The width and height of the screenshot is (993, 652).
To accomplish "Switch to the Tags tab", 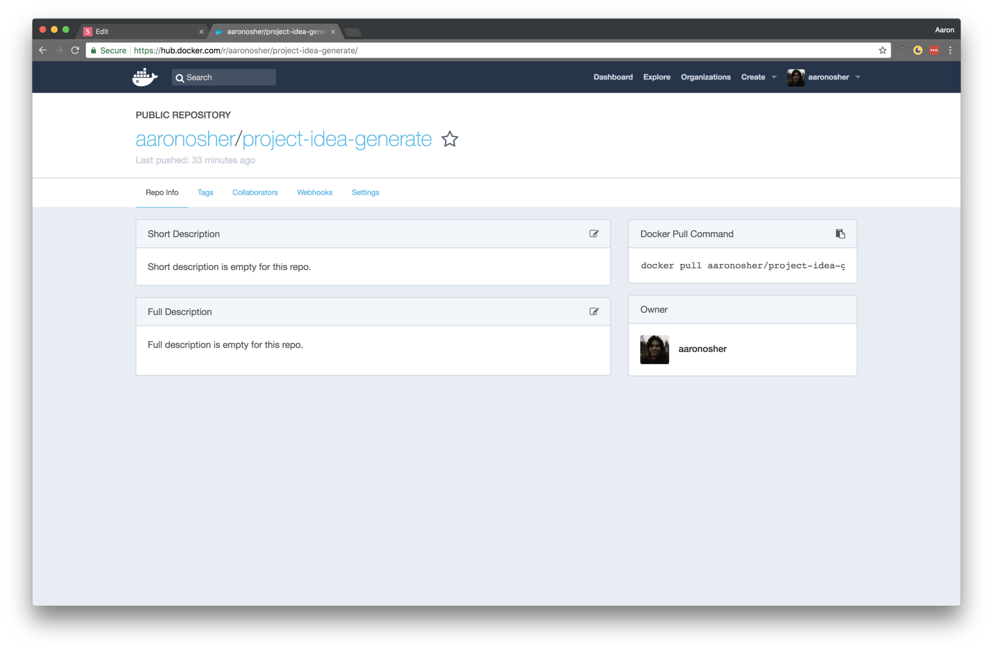I will (x=205, y=192).
